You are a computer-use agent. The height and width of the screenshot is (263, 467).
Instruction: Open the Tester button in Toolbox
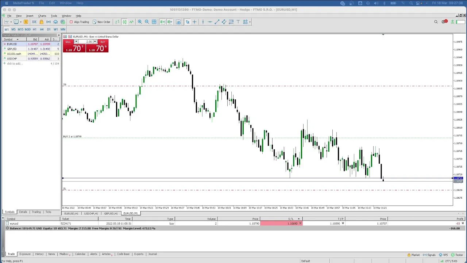point(457,255)
